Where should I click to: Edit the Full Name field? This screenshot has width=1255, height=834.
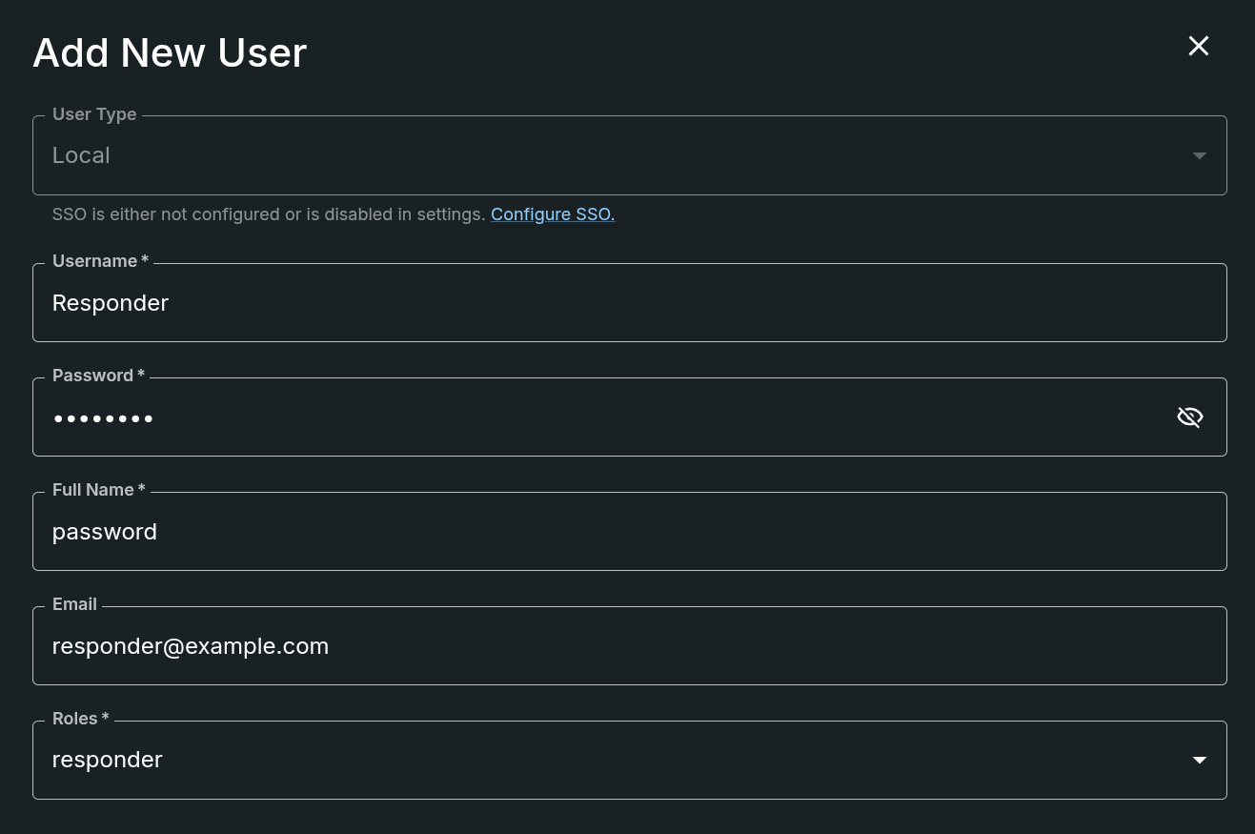[630, 532]
